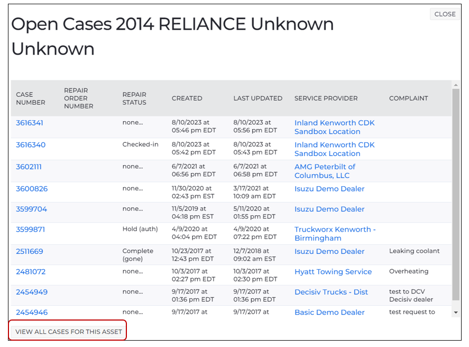The height and width of the screenshot is (347, 469).
Task: Click the Last Updated column header
Action: [x=258, y=98]
